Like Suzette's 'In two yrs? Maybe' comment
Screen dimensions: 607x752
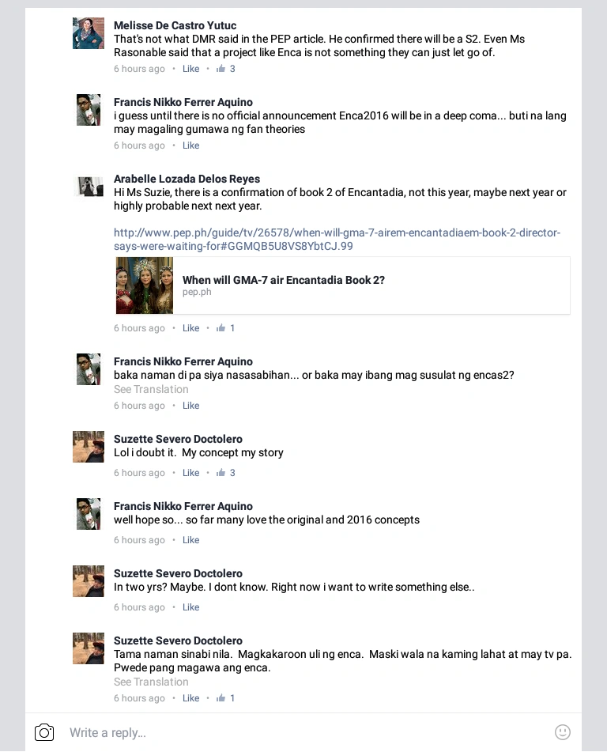(x=190, y=607)
